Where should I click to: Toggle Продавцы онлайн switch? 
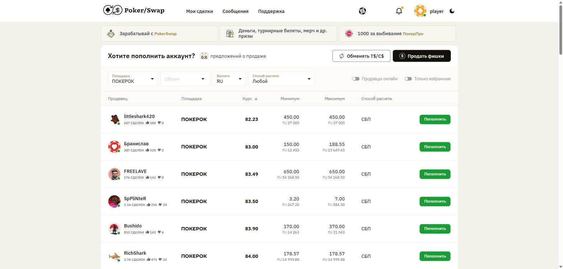[x=356, y=79]
